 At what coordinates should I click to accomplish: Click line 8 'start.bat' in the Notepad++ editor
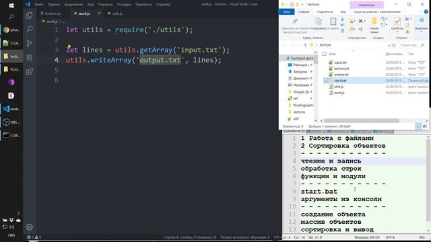pos(319,191)
